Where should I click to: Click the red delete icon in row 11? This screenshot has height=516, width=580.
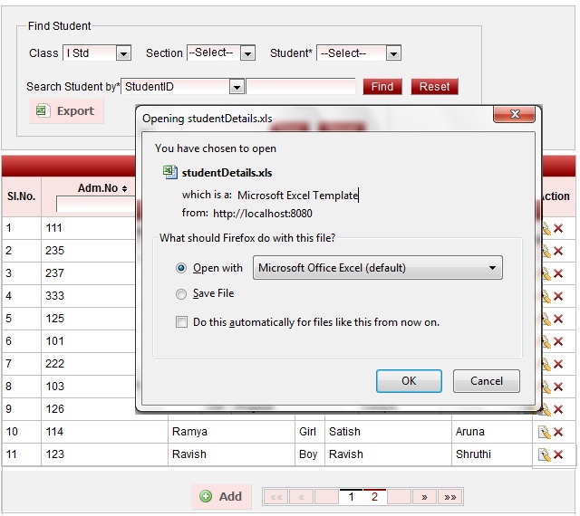[558, 454]
